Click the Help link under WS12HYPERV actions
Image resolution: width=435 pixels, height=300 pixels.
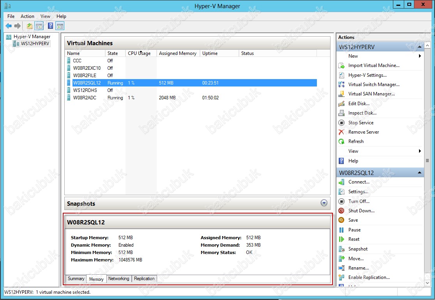pos(353,161)
